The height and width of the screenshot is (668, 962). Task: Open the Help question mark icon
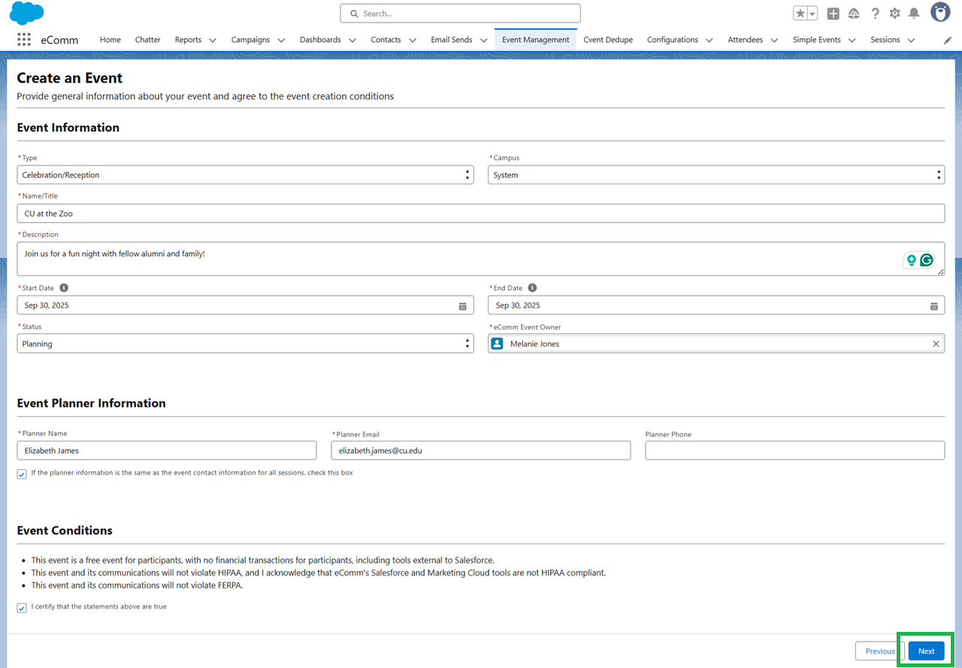(x=875, y=14)
